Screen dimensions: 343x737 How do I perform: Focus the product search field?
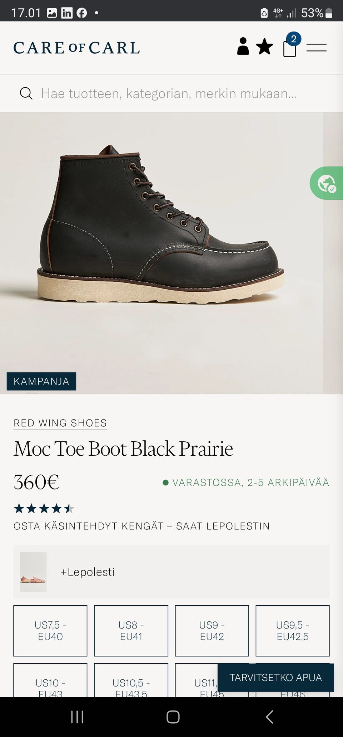(x=168, y=93)
